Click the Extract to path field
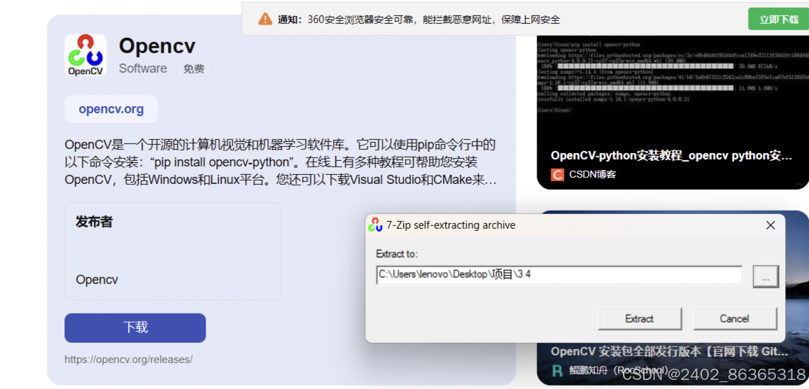Viewport: 809px width, 389px height. click(558, 275)
